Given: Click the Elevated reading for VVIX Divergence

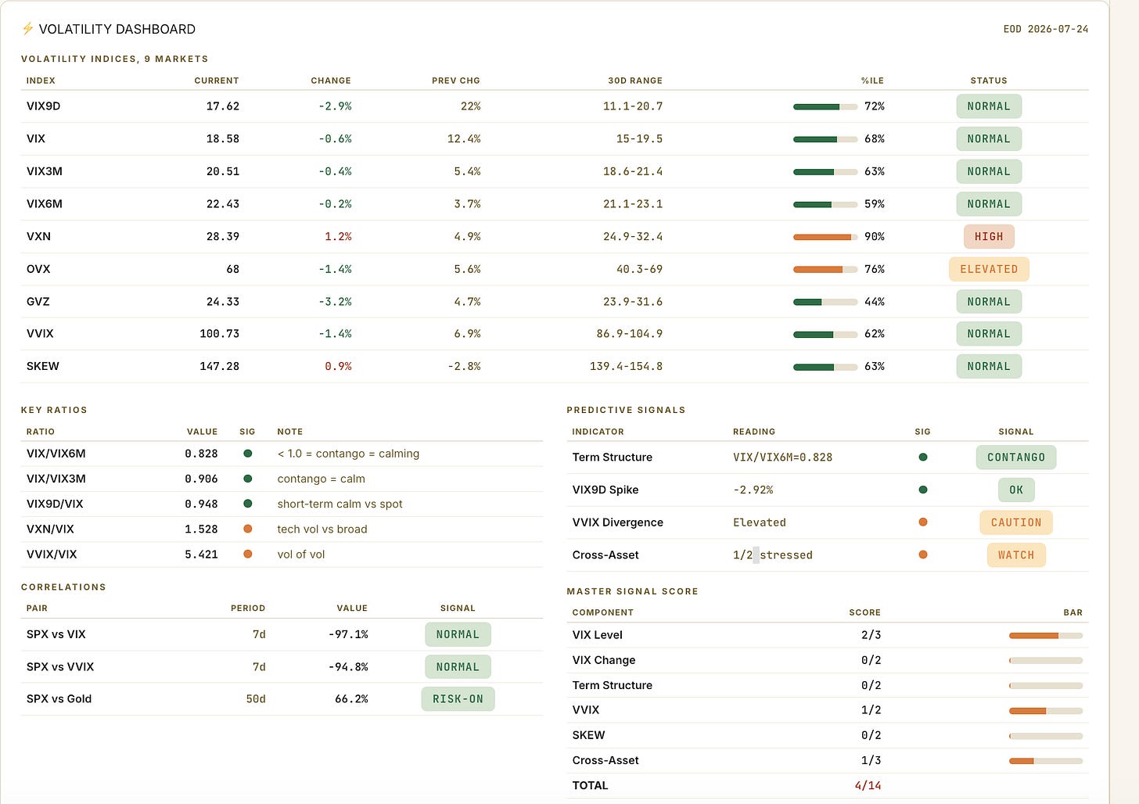Looking at the screenshot, I should coord(760,522).
